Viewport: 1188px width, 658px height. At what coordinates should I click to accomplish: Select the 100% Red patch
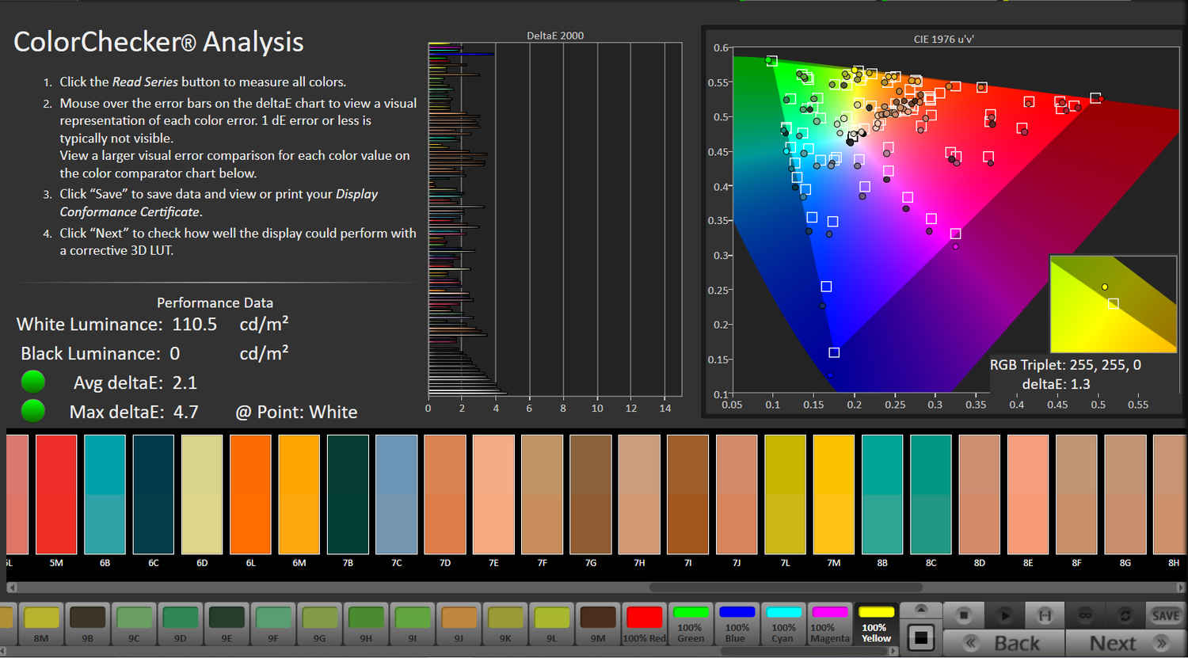pos(644,625)
